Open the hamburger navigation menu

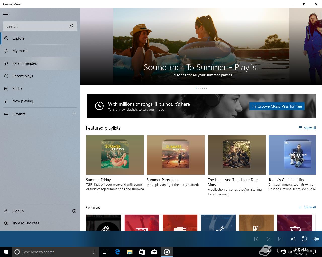[x=6, y=15]
